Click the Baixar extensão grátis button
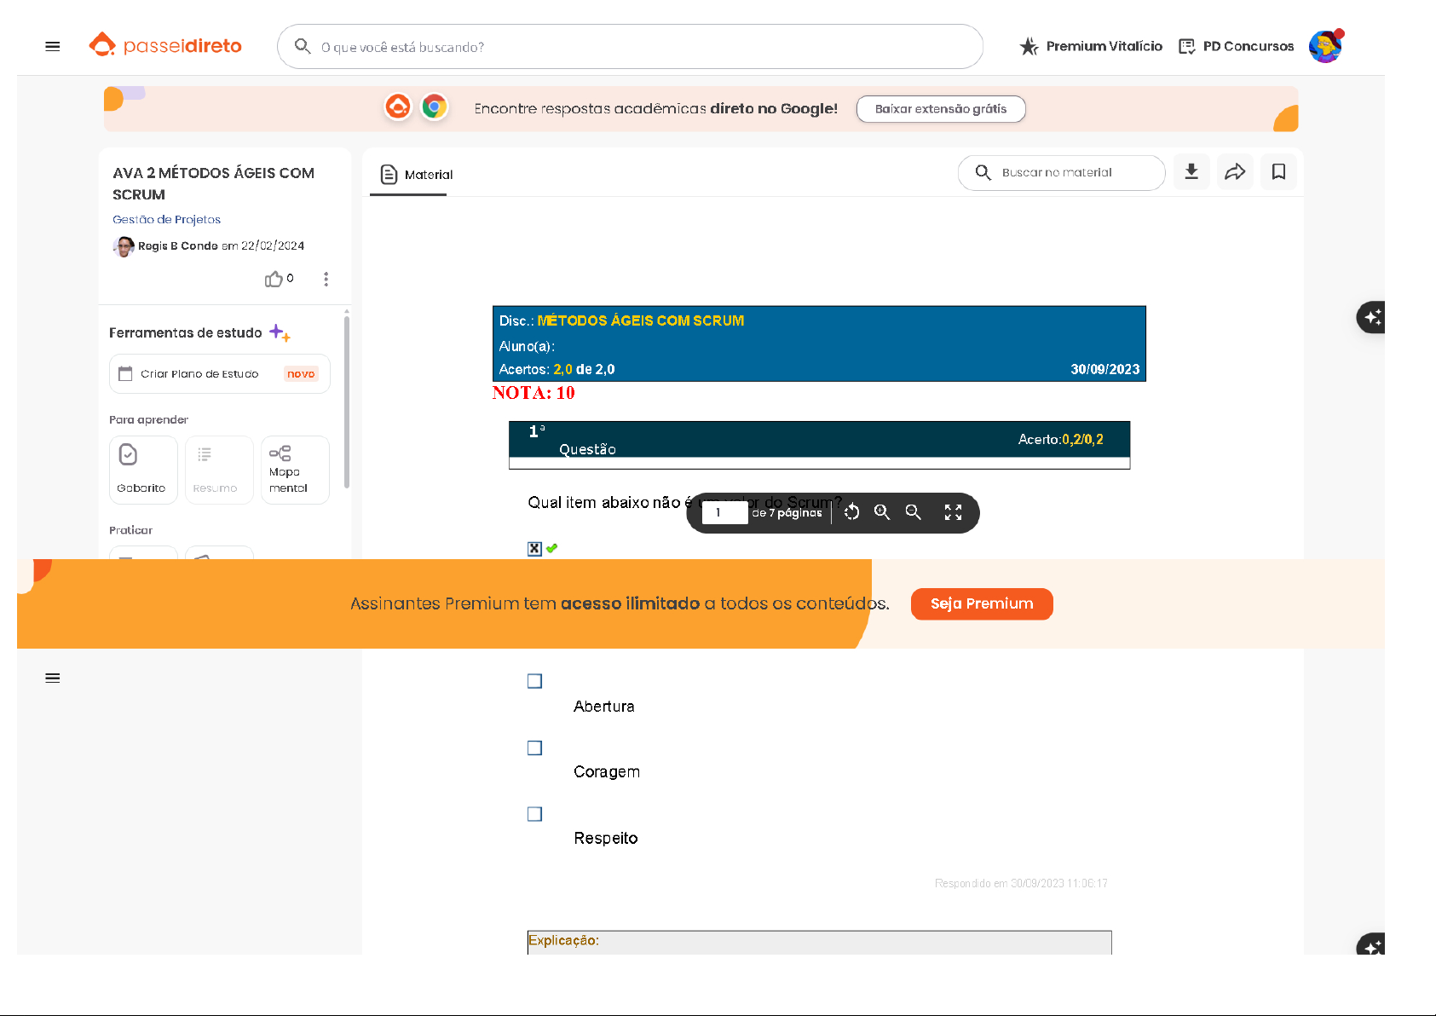1436x1016 pixels. [940, 109]
